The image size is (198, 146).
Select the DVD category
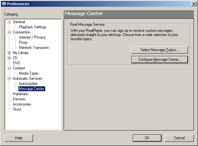pyautogui.click(x=16, y=63)
